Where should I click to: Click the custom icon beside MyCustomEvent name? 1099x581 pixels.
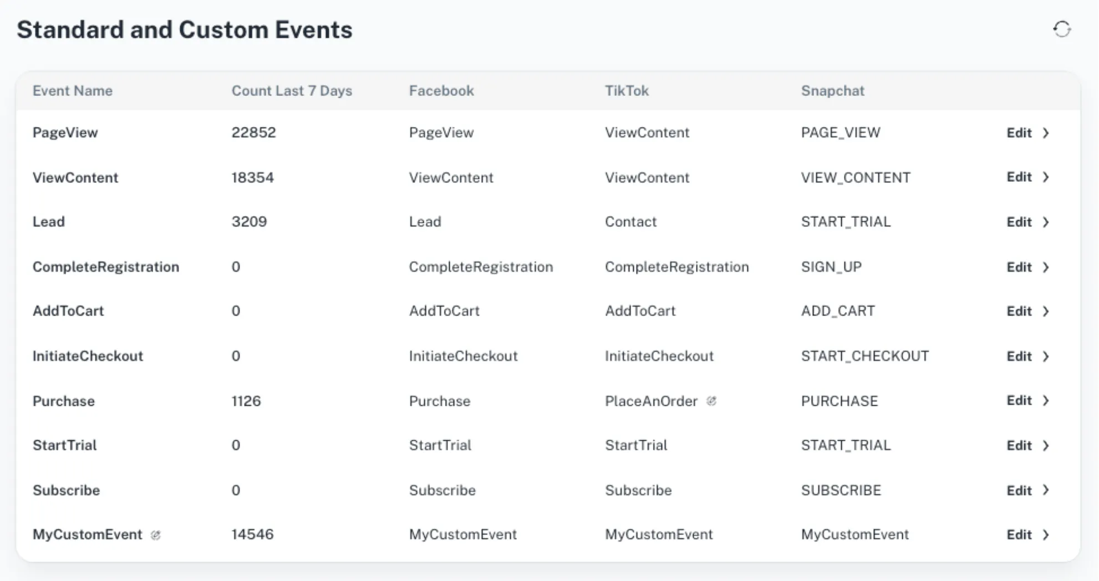(156, 535)
